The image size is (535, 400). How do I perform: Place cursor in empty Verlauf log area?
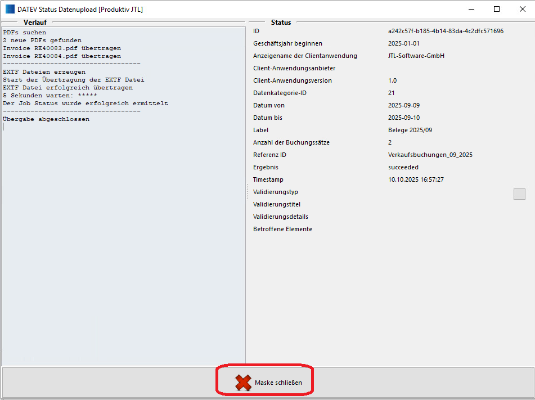(x=124, y=253)
